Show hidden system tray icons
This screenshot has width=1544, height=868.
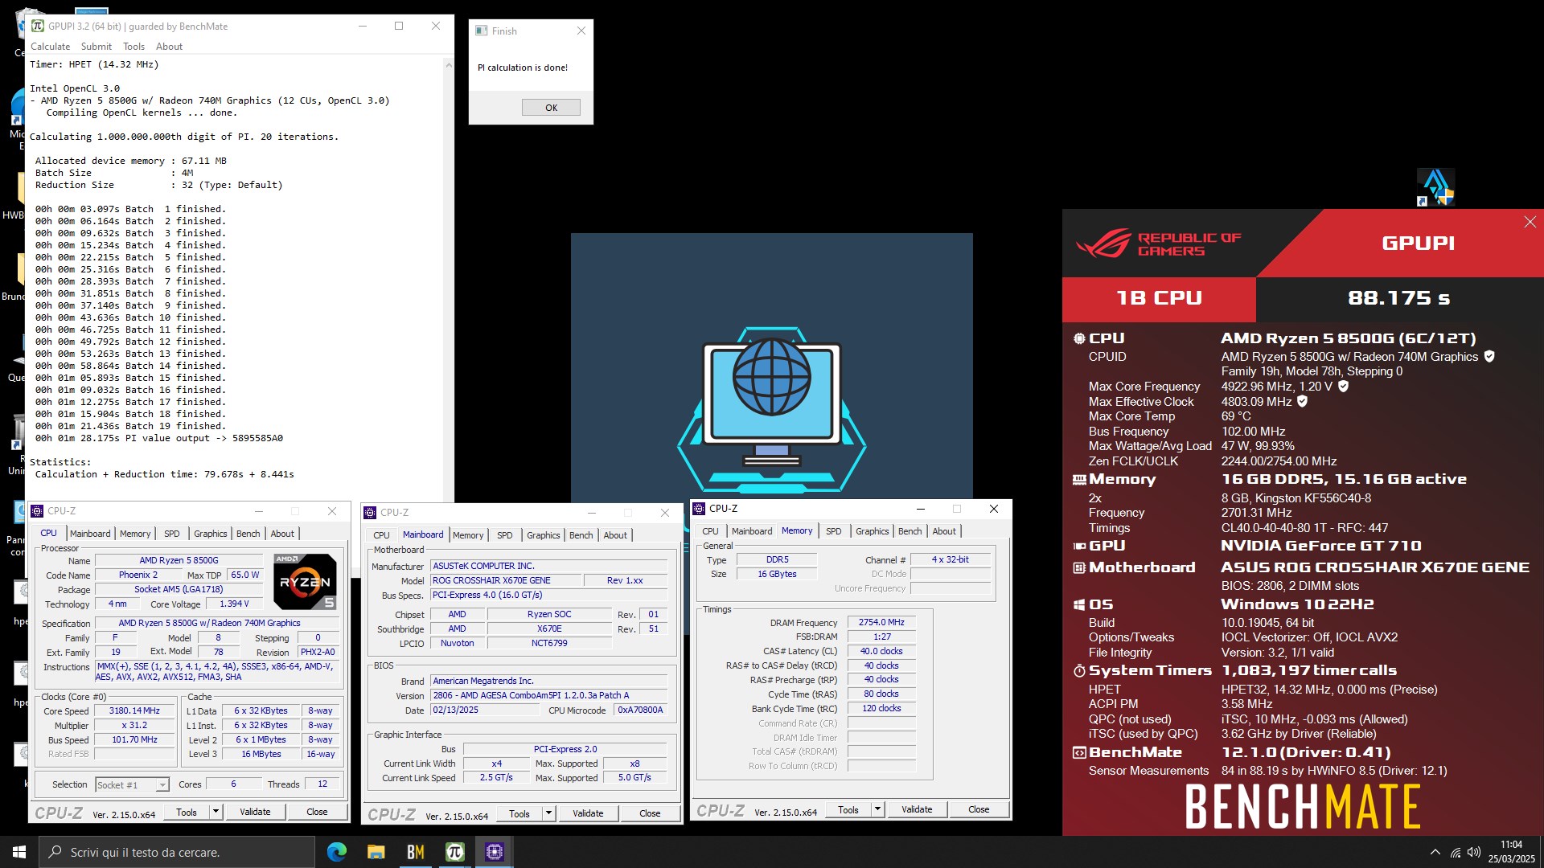[1435, 852]
